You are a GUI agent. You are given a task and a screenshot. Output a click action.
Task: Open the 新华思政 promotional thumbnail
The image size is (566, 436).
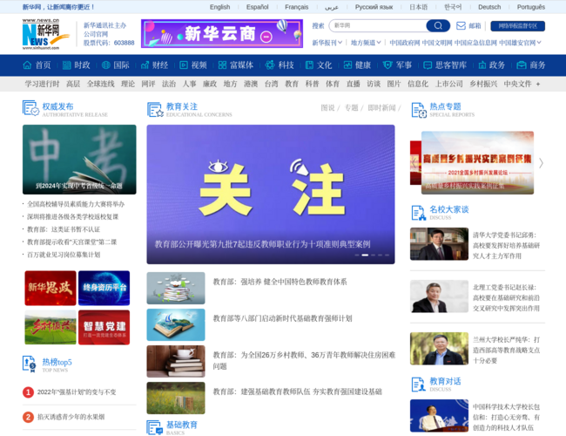click(50, 287)
